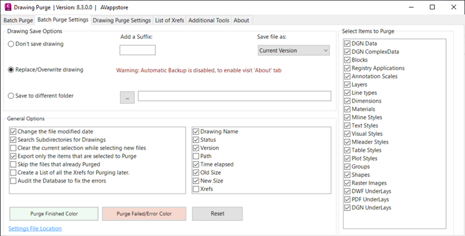Pick the Purge Failed/Error Color swatch
Image resolution: width=465 pixels, height=236 pixels.
144,214
